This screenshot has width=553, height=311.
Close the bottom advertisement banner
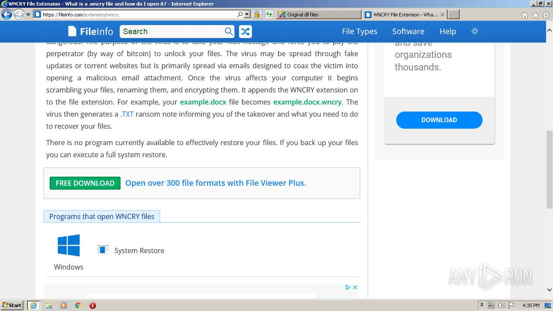pyautogui.click(x=355, y=287)
